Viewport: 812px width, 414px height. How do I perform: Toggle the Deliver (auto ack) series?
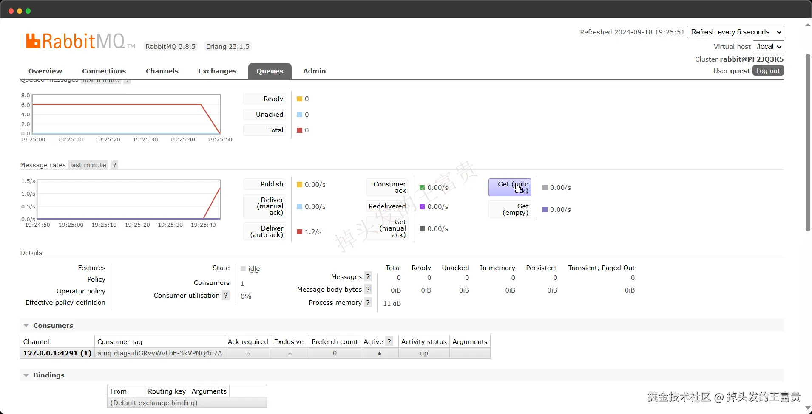pyautogui.click(x=264, y=231)
